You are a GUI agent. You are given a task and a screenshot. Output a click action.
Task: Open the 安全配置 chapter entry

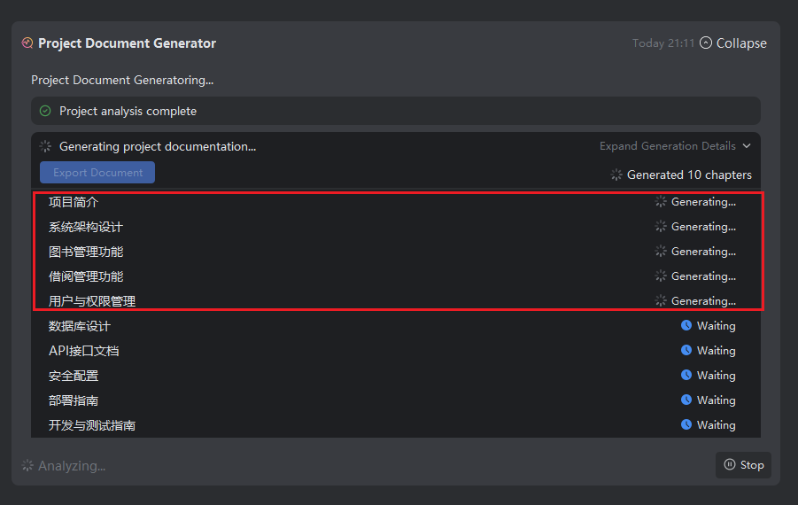point(74,376)
